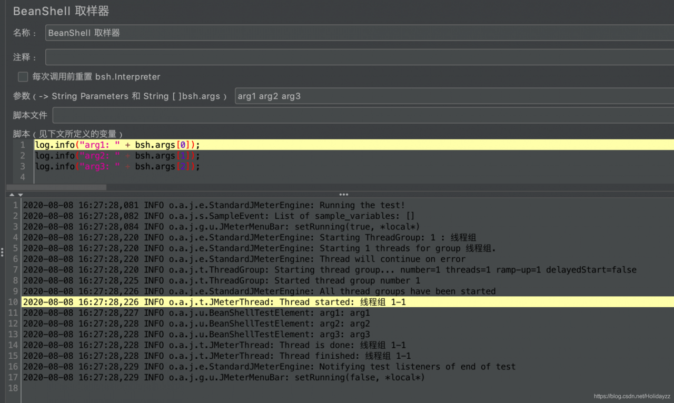Click the horizontal divider grip dots
The height and width of the screenshot is (403, 674).
(x=344, y=195)
